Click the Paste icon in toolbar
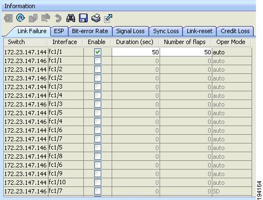This screenshot has height=200, width=263. tap(46, 18)
